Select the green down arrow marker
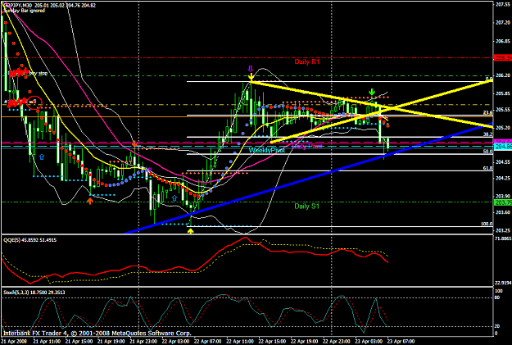This screenshot has width=512, height=345. (372, 92)
